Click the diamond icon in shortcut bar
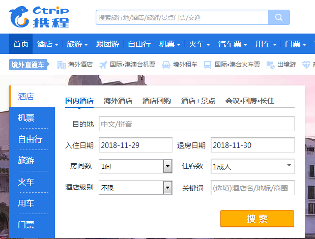Viewport: 315px width, 239px height. 306,65
